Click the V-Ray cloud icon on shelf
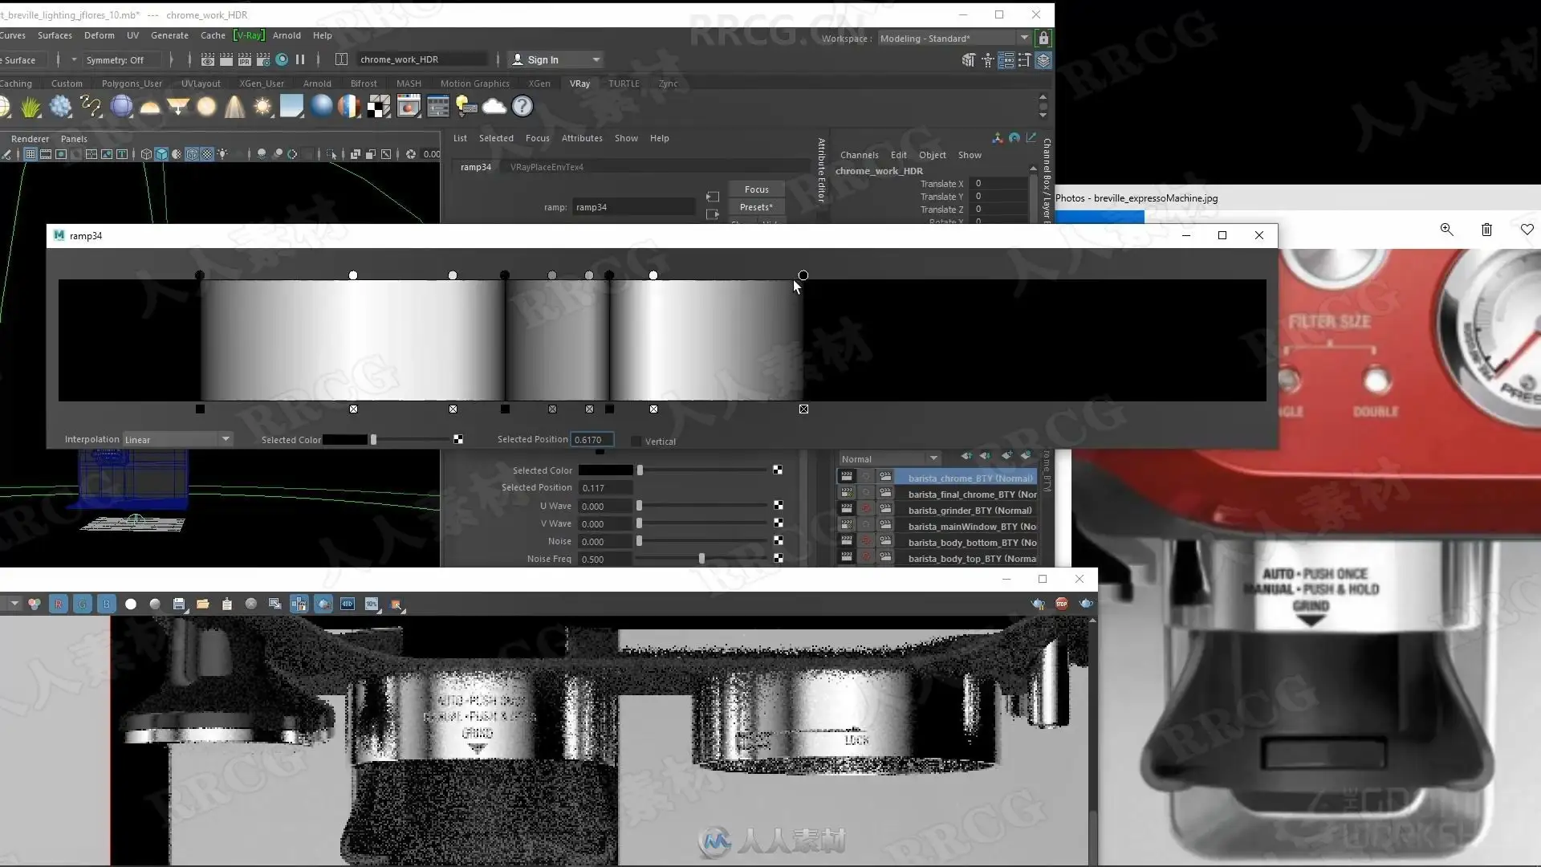This screenshot has width=1541, height=867. (x=494, y=106)
